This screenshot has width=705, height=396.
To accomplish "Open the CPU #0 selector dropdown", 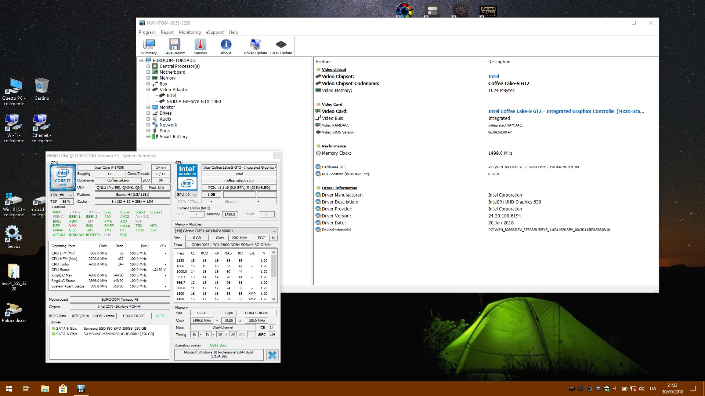I will (62, 195).
